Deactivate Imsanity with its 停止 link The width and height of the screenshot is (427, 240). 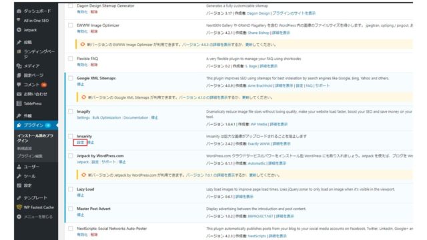(x=91, y=143)
